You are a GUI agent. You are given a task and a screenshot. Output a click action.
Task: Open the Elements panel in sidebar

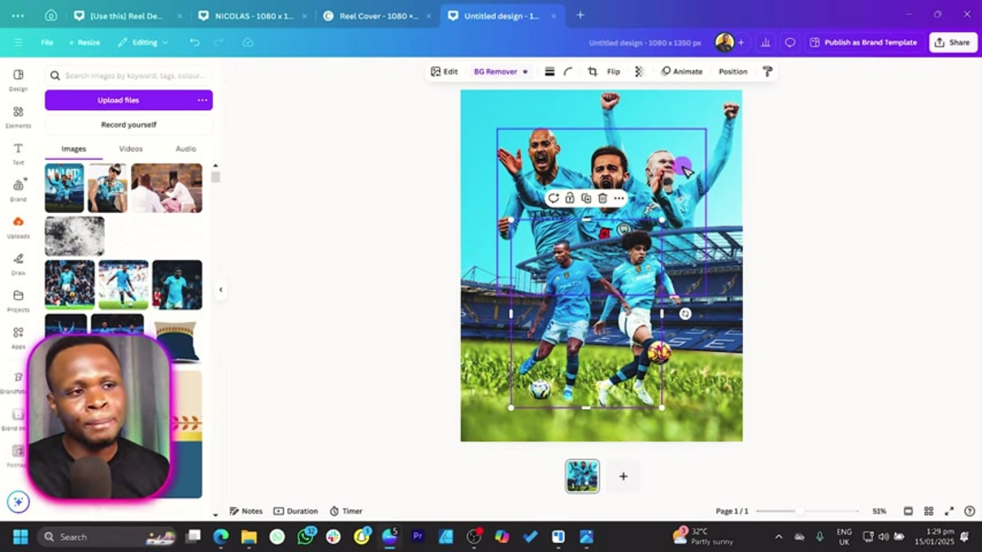tap(18, 116)
